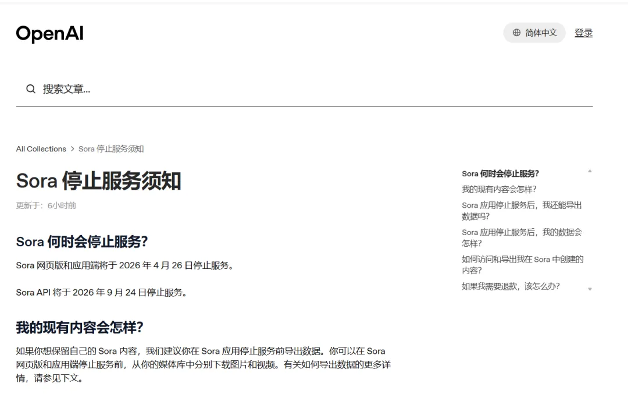Click the contents scroll down arrow
The height and width of the screenshot is (401, 628).
pos(590,289)
